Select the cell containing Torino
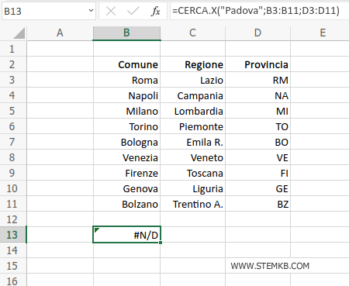The width and height of the screenshot is (349, 286). tap(127, 126)
